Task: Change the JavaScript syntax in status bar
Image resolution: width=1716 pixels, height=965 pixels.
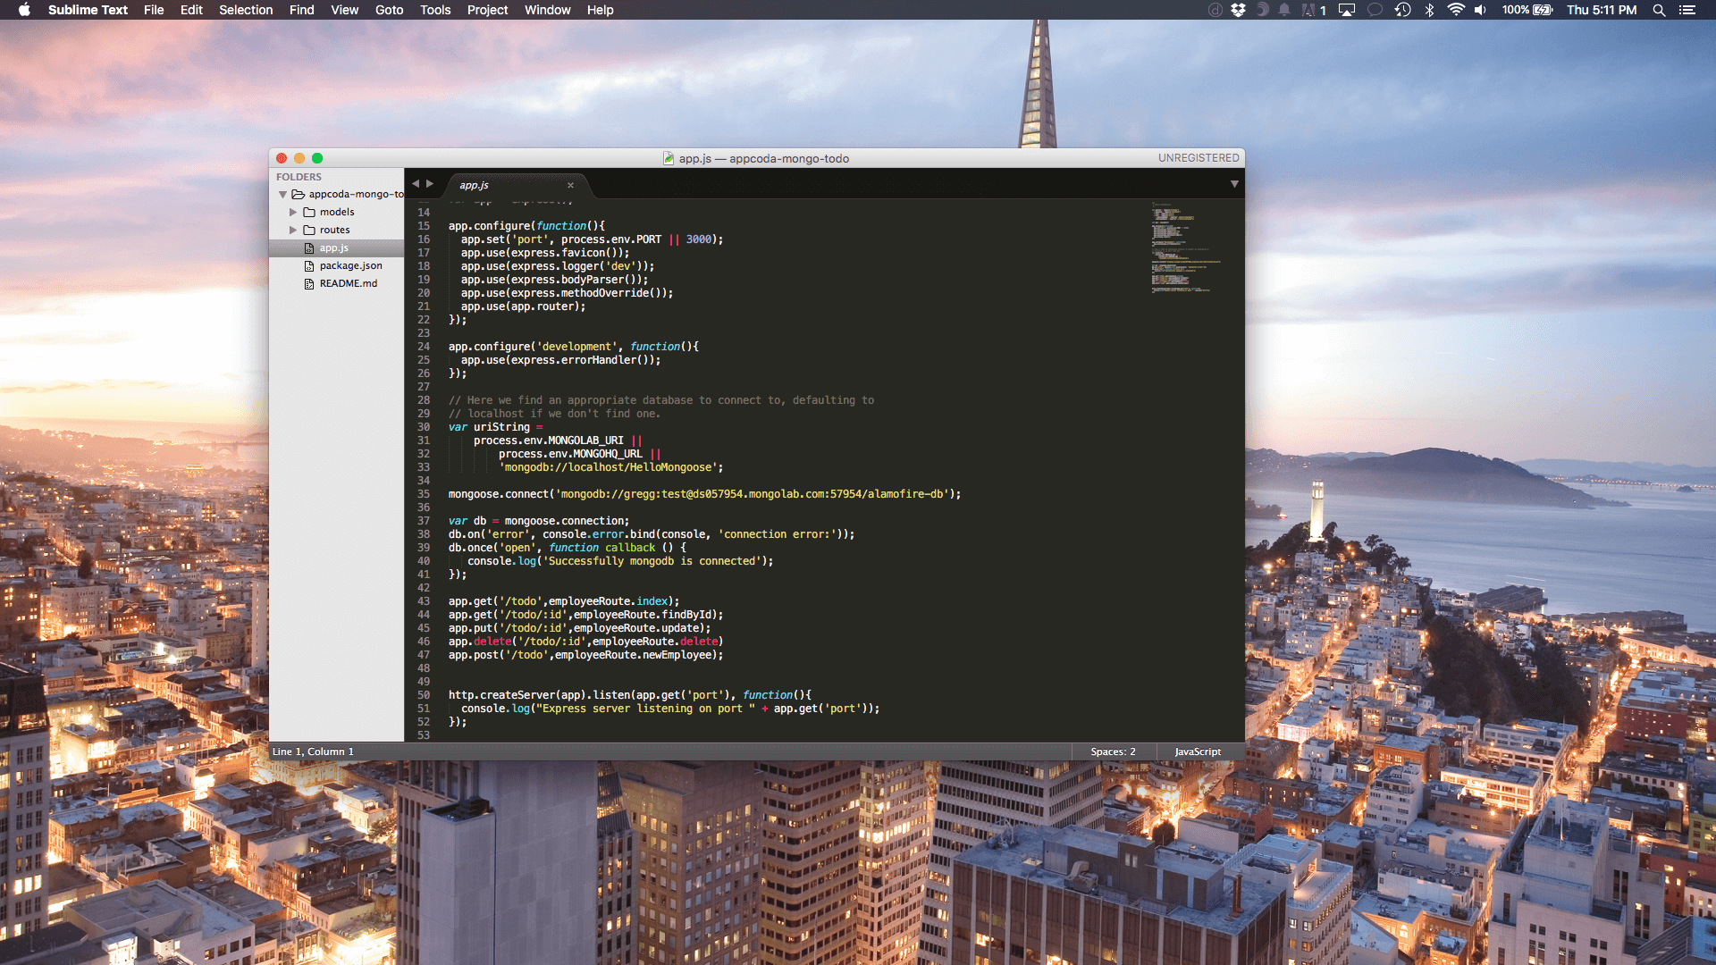Action: click(x=1197, y=751)
